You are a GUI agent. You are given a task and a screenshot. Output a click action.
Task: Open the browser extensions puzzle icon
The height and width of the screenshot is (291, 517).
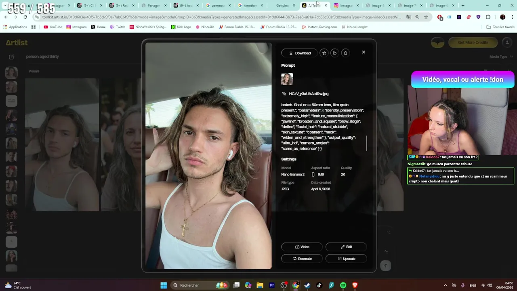coord(488,17)
